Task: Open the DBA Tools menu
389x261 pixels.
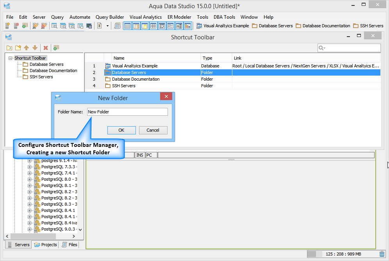Action: (x=224, y=17)
